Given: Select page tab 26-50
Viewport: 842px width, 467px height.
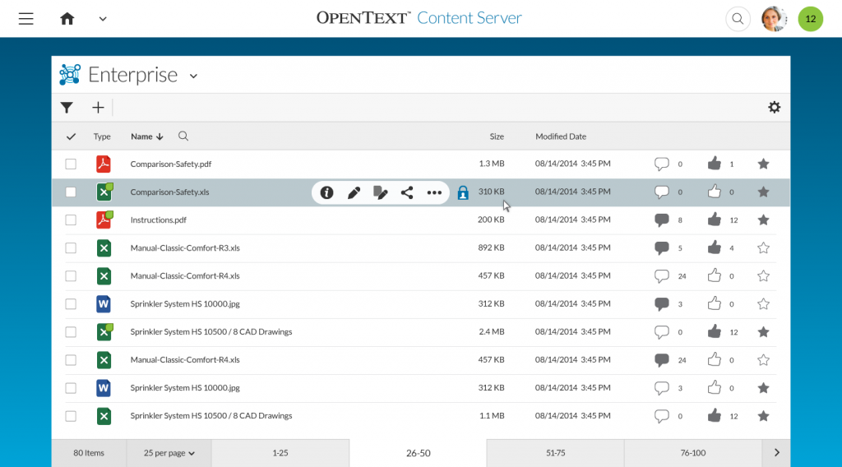Looking at the screenshot, I should (419, 453).
